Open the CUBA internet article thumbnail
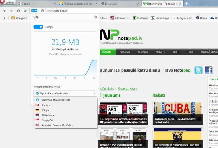Viewport: 218px width, 148px height. coord(178,113)
